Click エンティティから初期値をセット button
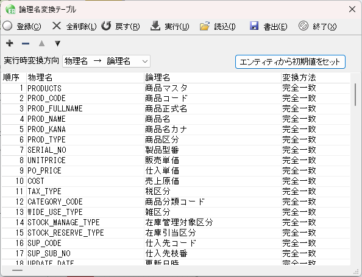 [x=290, y=62]
